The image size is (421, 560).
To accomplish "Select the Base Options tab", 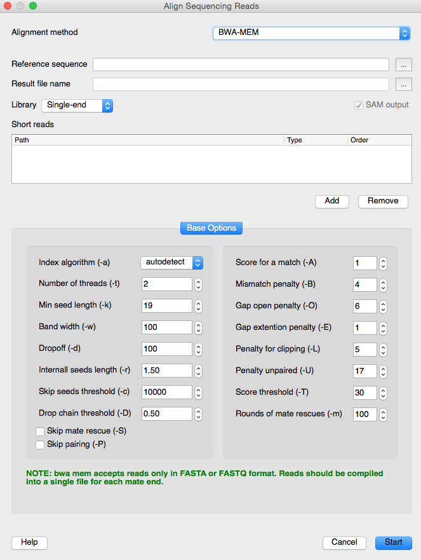I will 211,228.
